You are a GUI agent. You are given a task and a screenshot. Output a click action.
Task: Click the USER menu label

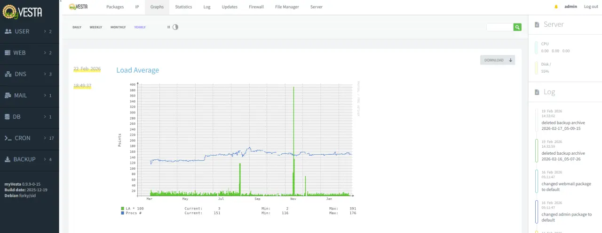22,31
